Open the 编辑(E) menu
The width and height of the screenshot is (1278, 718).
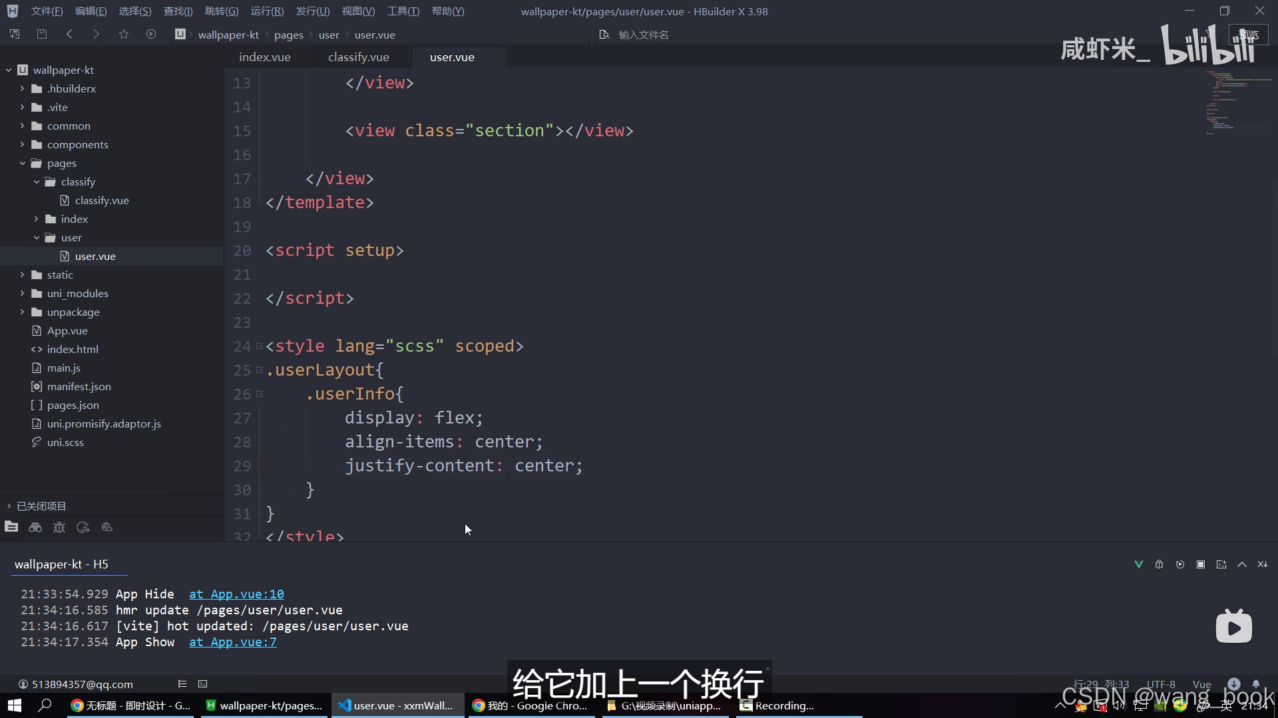pos(91,11)
